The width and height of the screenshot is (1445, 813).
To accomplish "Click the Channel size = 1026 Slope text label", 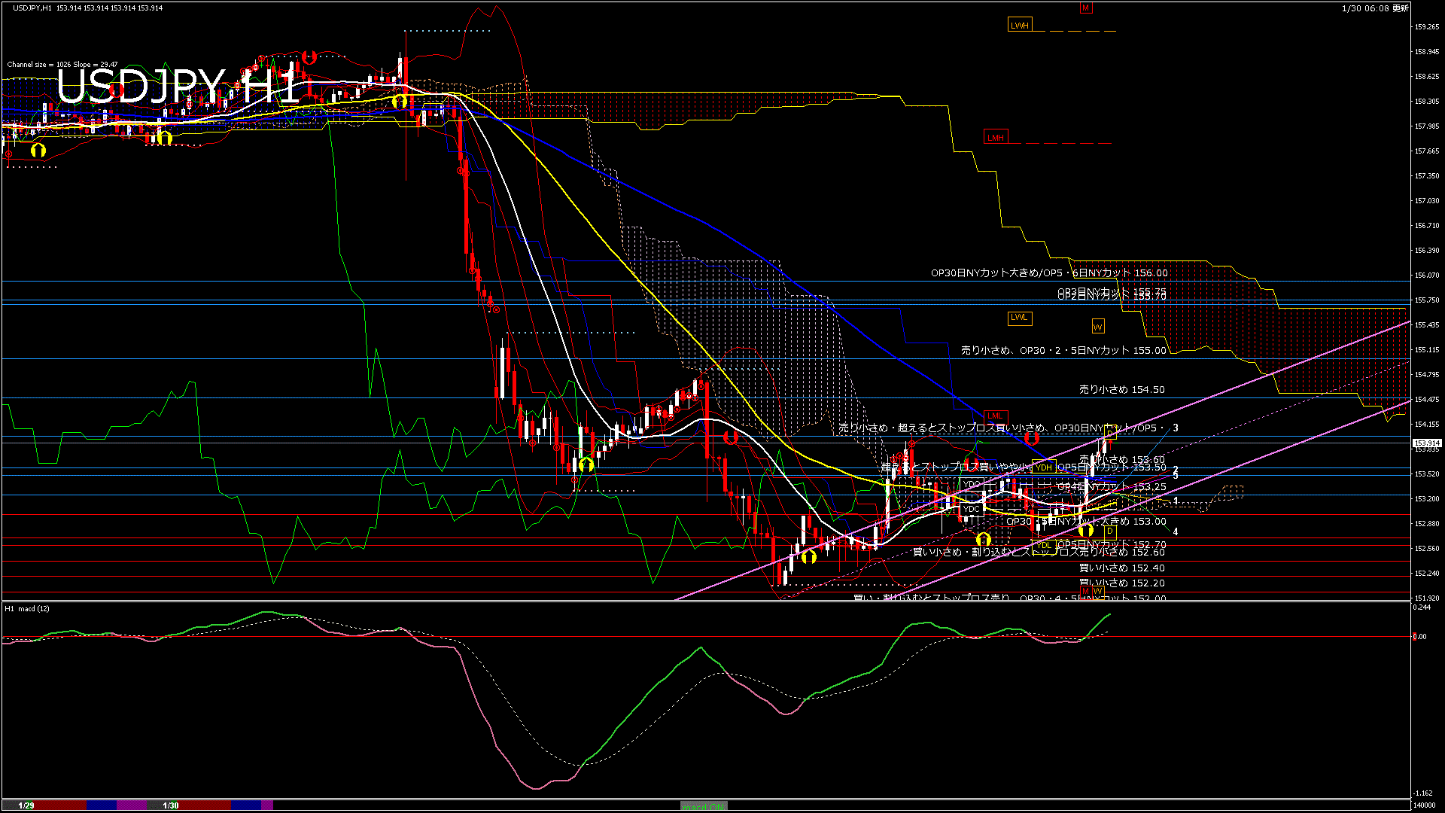I will coord(60,64).
